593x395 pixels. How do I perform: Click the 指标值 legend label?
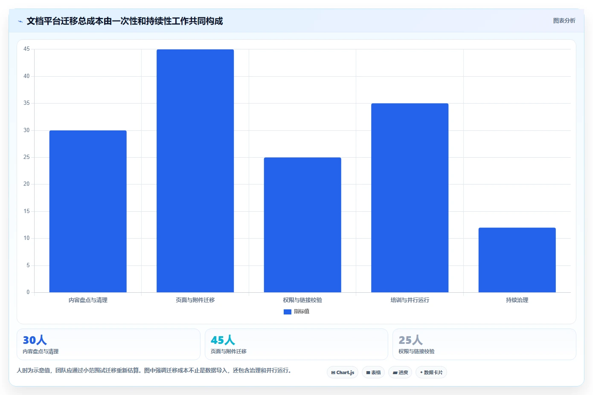[x=302, y=311]
